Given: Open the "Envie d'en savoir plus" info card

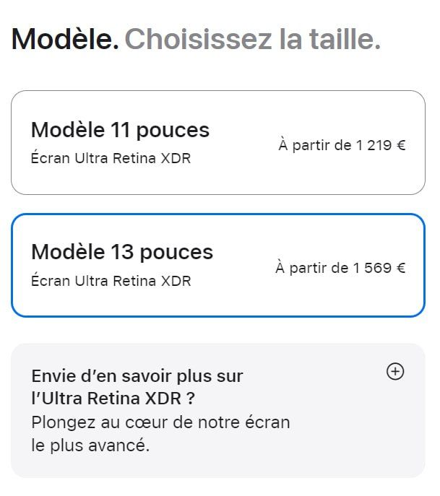Looking at the screenshot, I should click(217, 410).
